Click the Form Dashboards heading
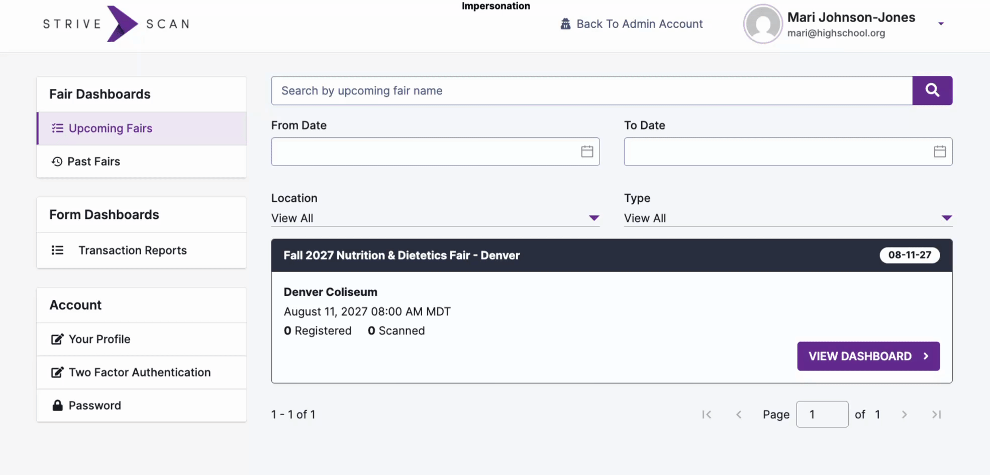 click(104, 214)
